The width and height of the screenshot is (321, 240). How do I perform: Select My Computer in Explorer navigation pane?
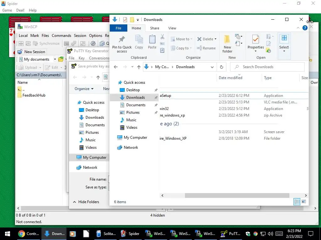click(135, 137)
